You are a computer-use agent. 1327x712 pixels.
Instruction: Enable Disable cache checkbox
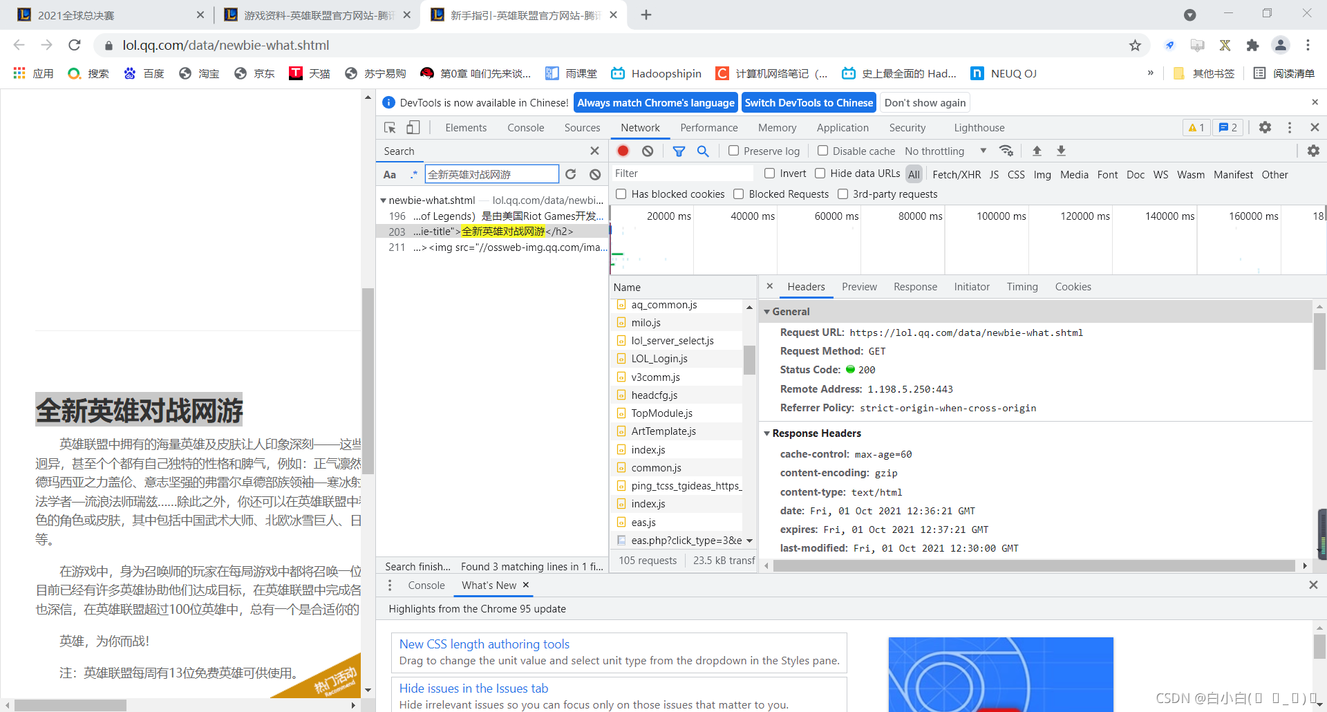pyautogui.click(x=822, y=151)
